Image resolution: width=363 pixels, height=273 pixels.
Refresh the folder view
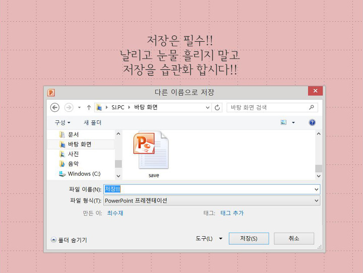point(218,107)
